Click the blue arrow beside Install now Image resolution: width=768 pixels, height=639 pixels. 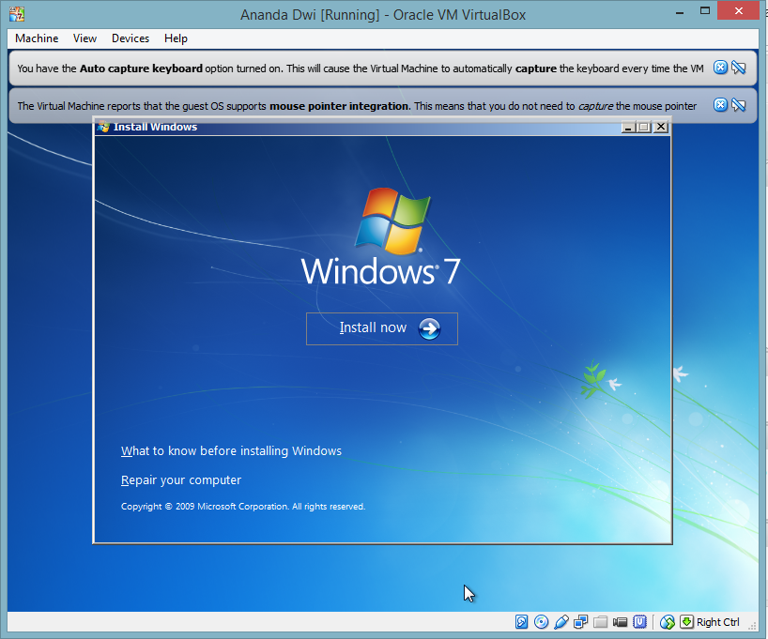430,328
